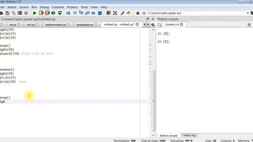Switch to the ae.py tab
This screenshot has height=142, width=253.
(13, 24)
